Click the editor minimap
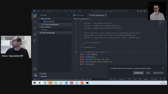The image size is (168, 94). (x=161, y=23)
